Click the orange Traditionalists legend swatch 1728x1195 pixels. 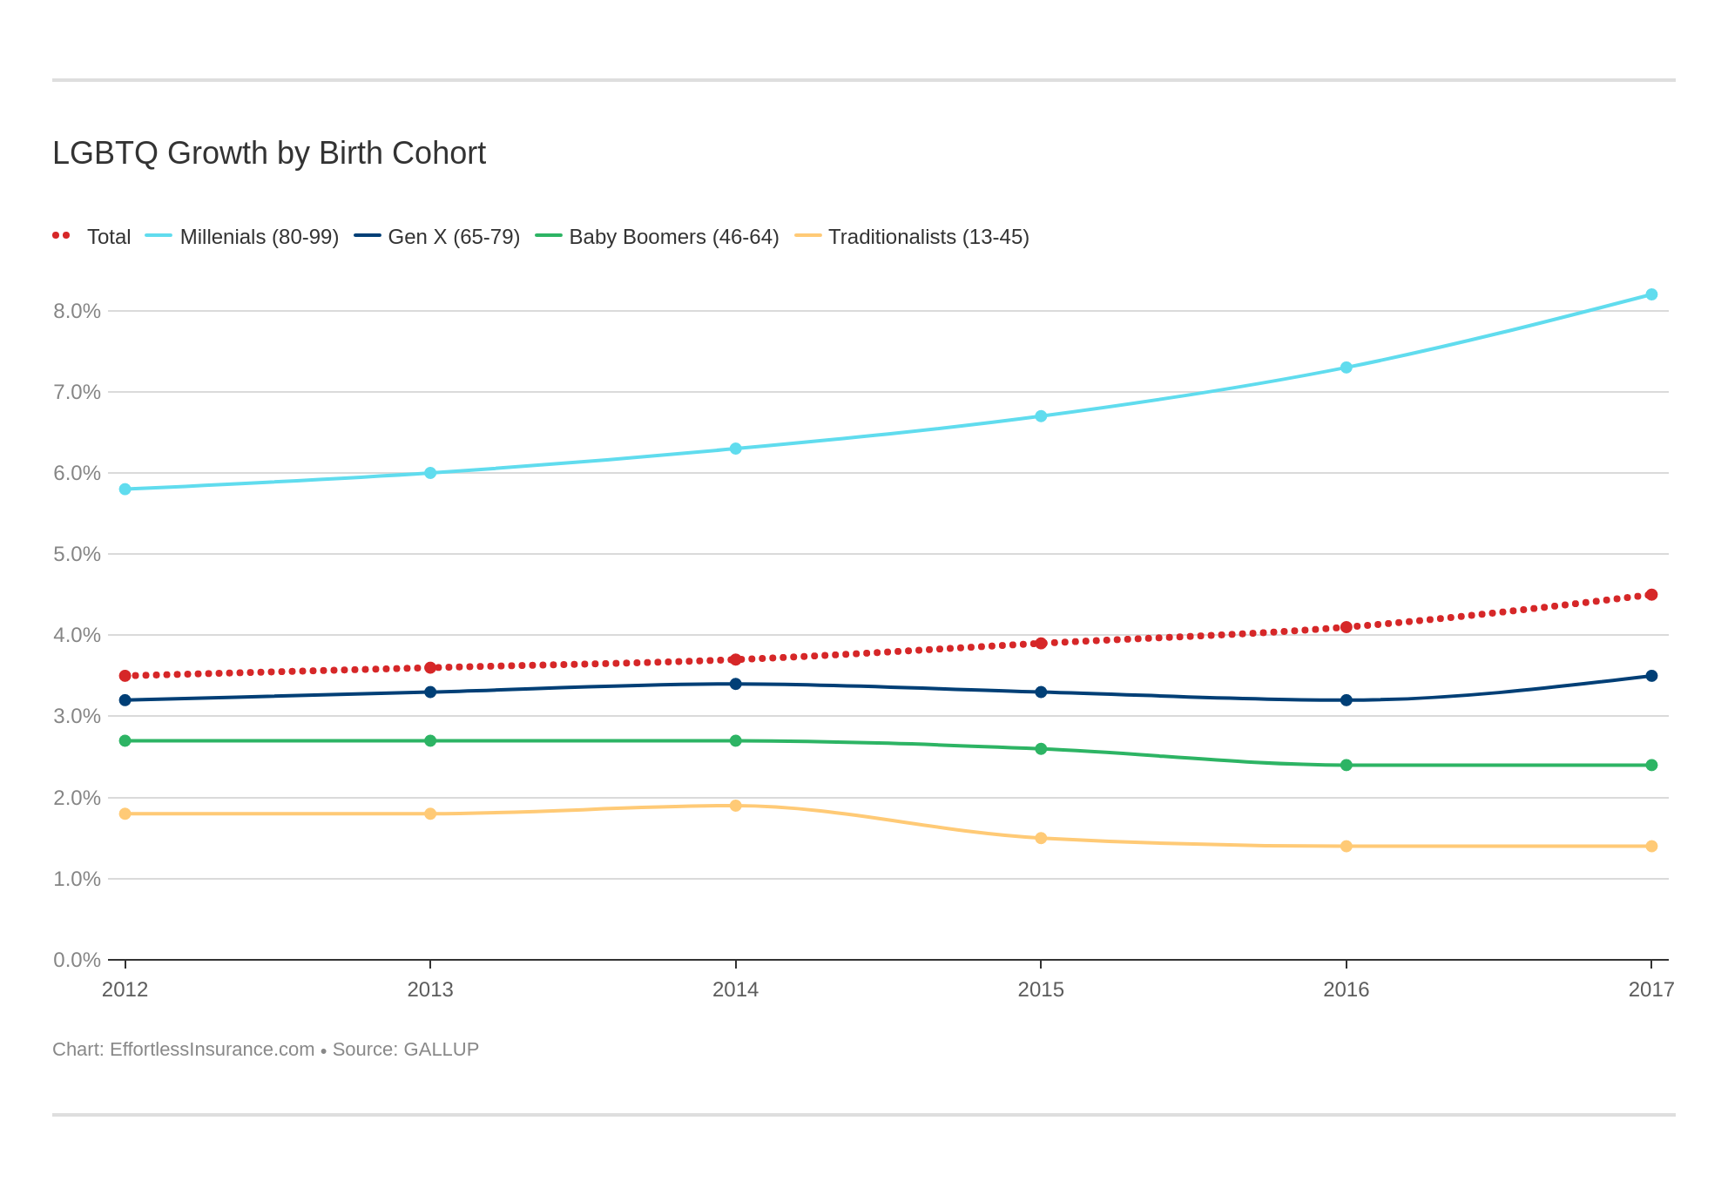pos(808,235)
